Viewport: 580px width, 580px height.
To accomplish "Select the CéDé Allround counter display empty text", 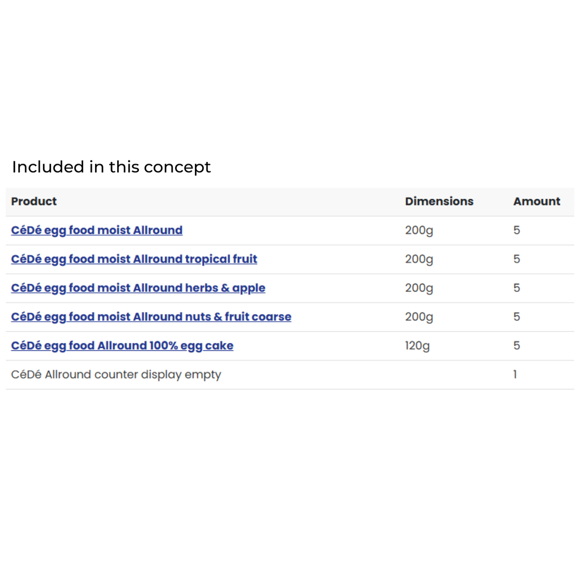I will point(116,375).
